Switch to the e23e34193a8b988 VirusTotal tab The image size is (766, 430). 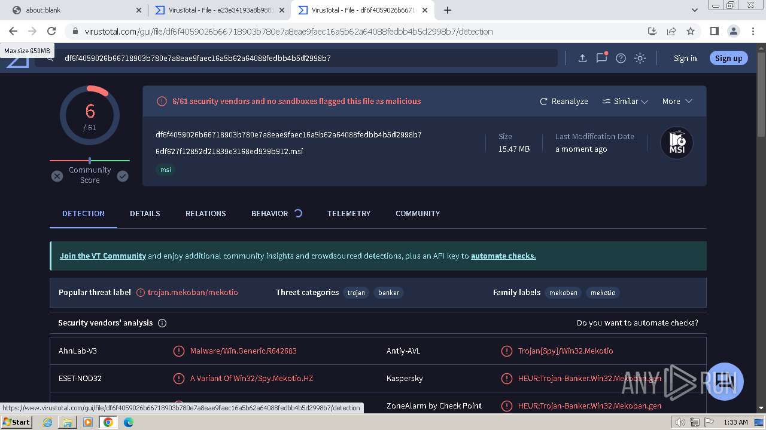point(219,10)
